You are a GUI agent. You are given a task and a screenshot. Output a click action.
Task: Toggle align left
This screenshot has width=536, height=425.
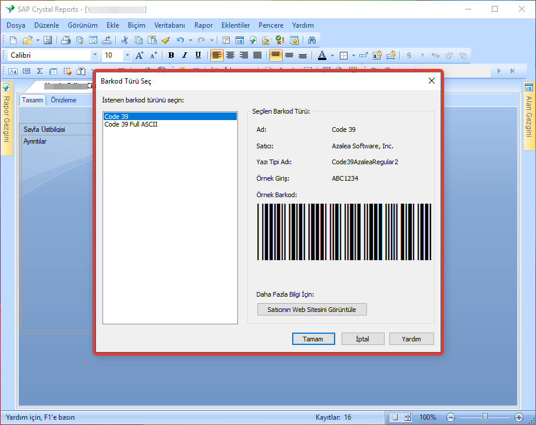pos(217,55)
